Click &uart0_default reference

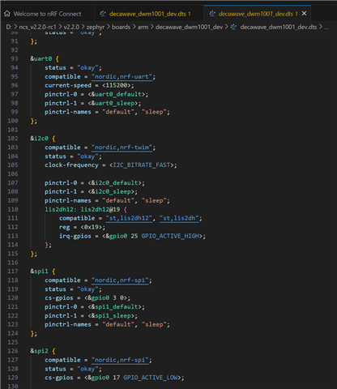click(x=117, y=94)
